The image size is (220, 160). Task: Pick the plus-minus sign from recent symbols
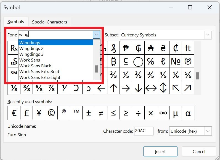(x=89, y=113)
